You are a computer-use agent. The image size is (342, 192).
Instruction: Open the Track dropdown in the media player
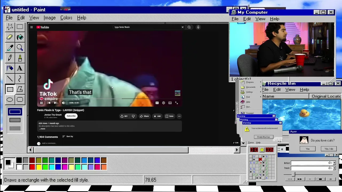pyautogui.click(x=334, y=168)
